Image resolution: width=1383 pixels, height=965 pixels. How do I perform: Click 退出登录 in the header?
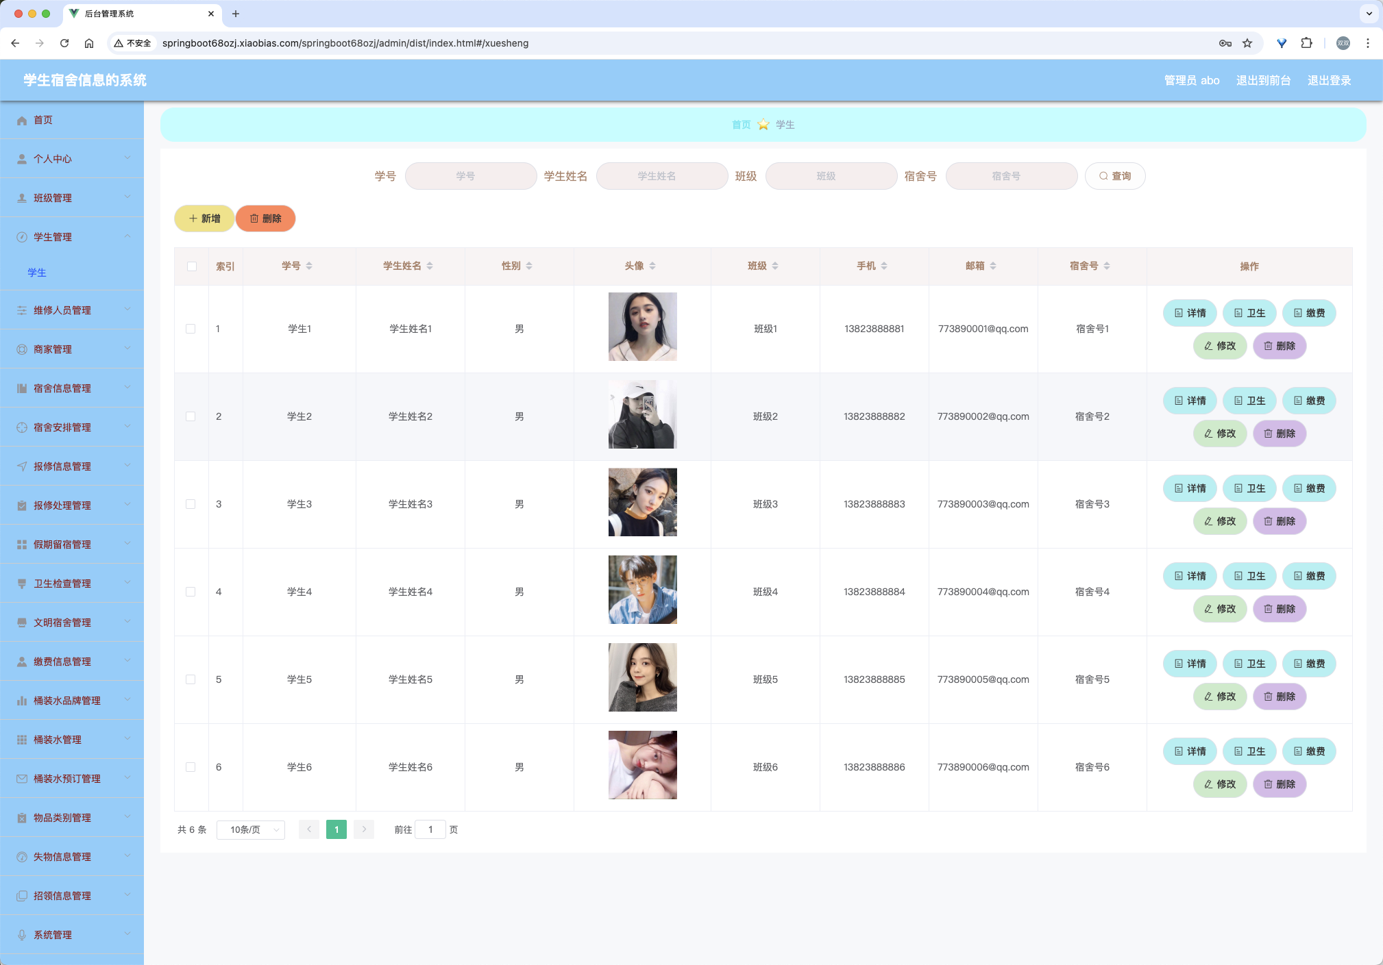(1329, 81)
